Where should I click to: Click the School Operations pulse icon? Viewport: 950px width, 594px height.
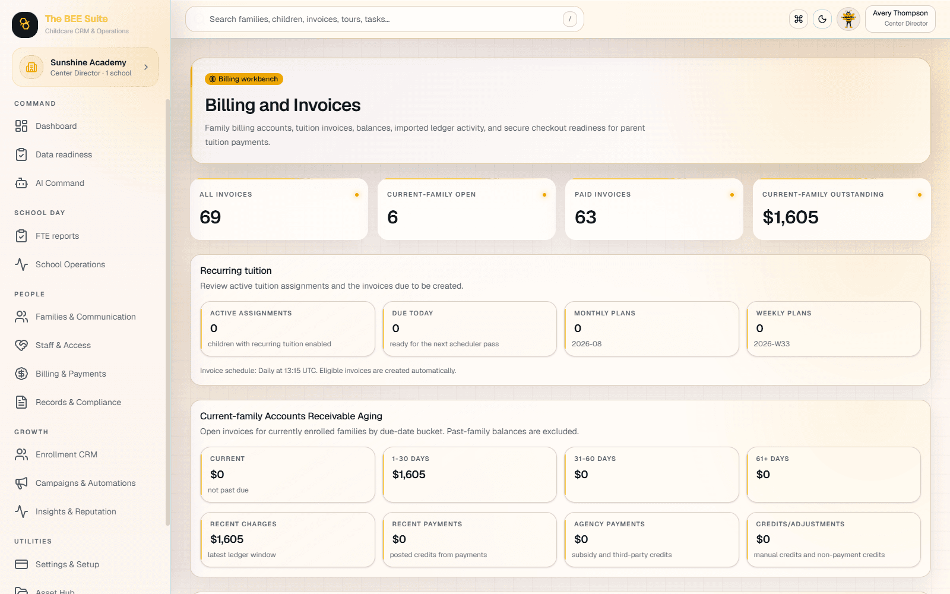pos(21,264)
